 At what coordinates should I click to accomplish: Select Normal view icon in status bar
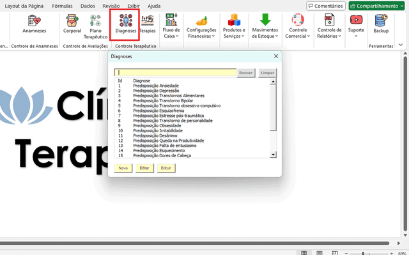[x=304, y=253]
